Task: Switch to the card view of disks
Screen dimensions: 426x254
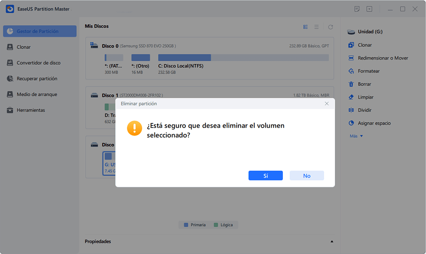Action: pyautogui.click(x=305, y=27)
